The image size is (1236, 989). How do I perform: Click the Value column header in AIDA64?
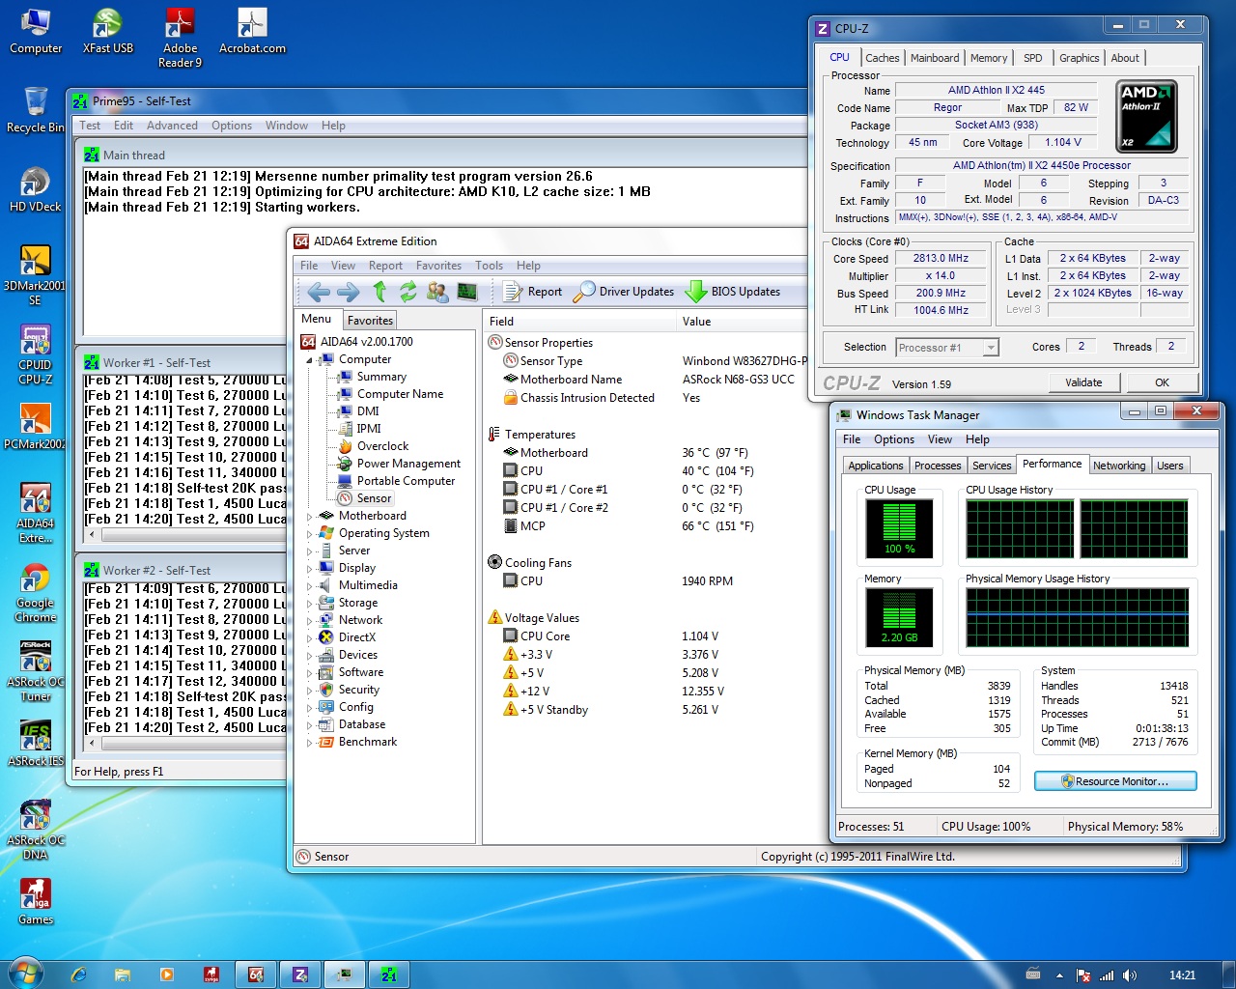(742, 322)
